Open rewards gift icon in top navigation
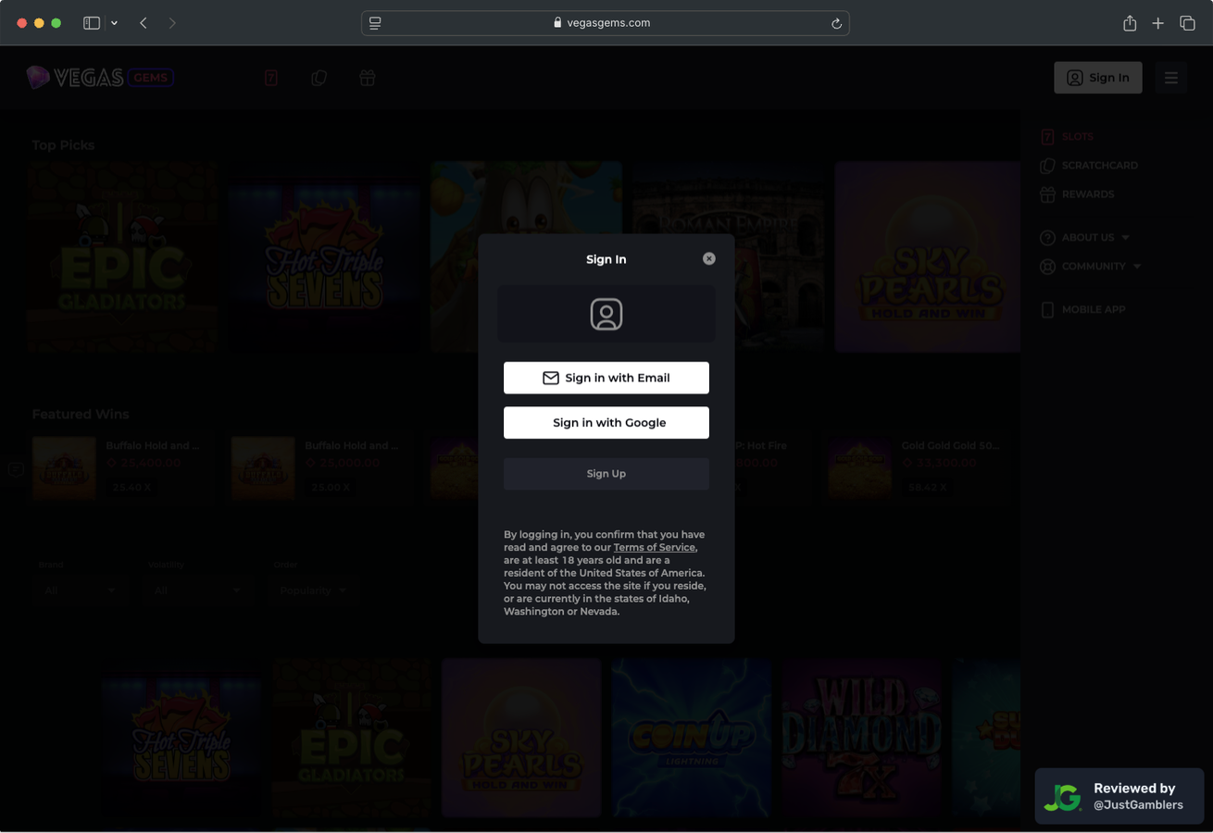 (368, 78)
